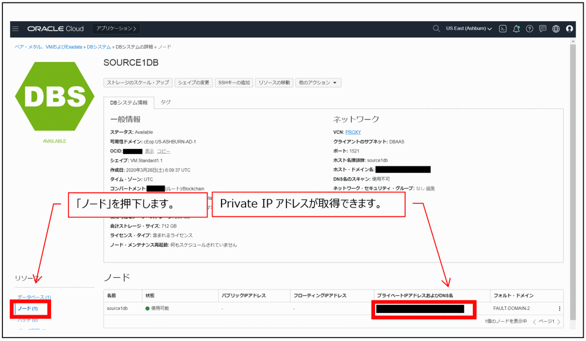The image size is (586, 341).
Task: Select ノード (1) in resources list
Action: tap(28, 309)
